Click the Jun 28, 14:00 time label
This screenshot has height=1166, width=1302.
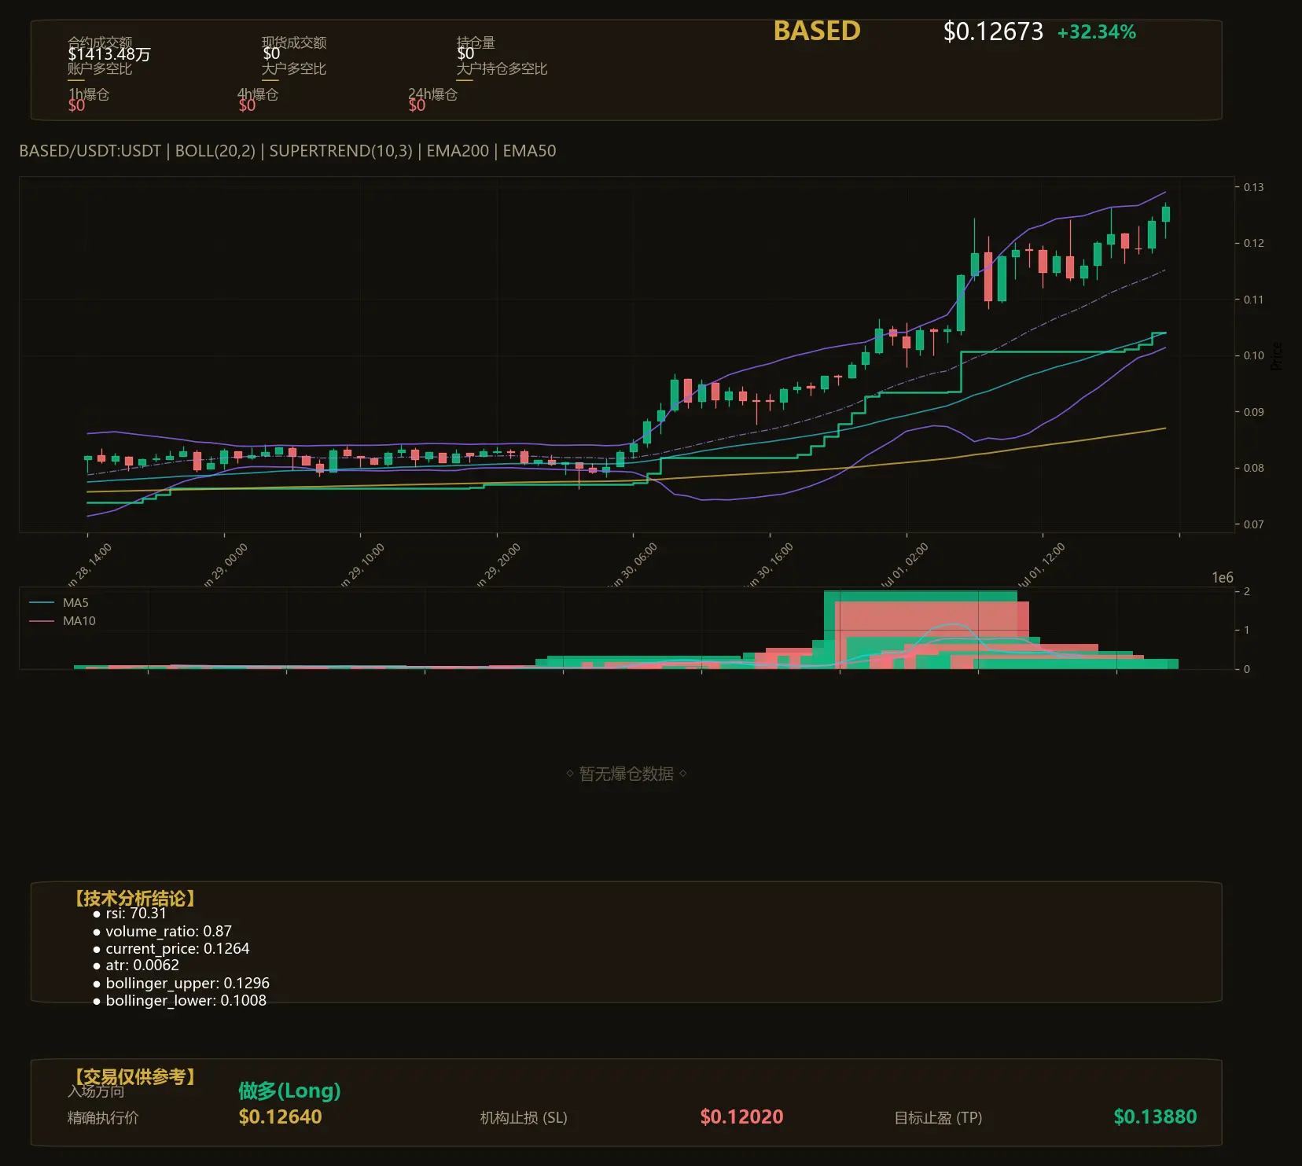(x=89, y=565)
